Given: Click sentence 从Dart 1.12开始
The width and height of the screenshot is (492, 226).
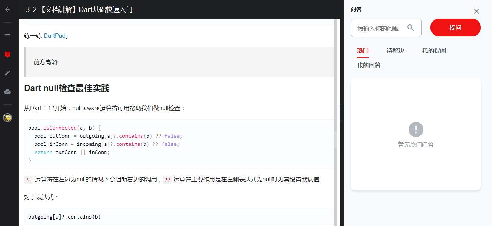Looking at the screenshot, I should pos(105,108).
